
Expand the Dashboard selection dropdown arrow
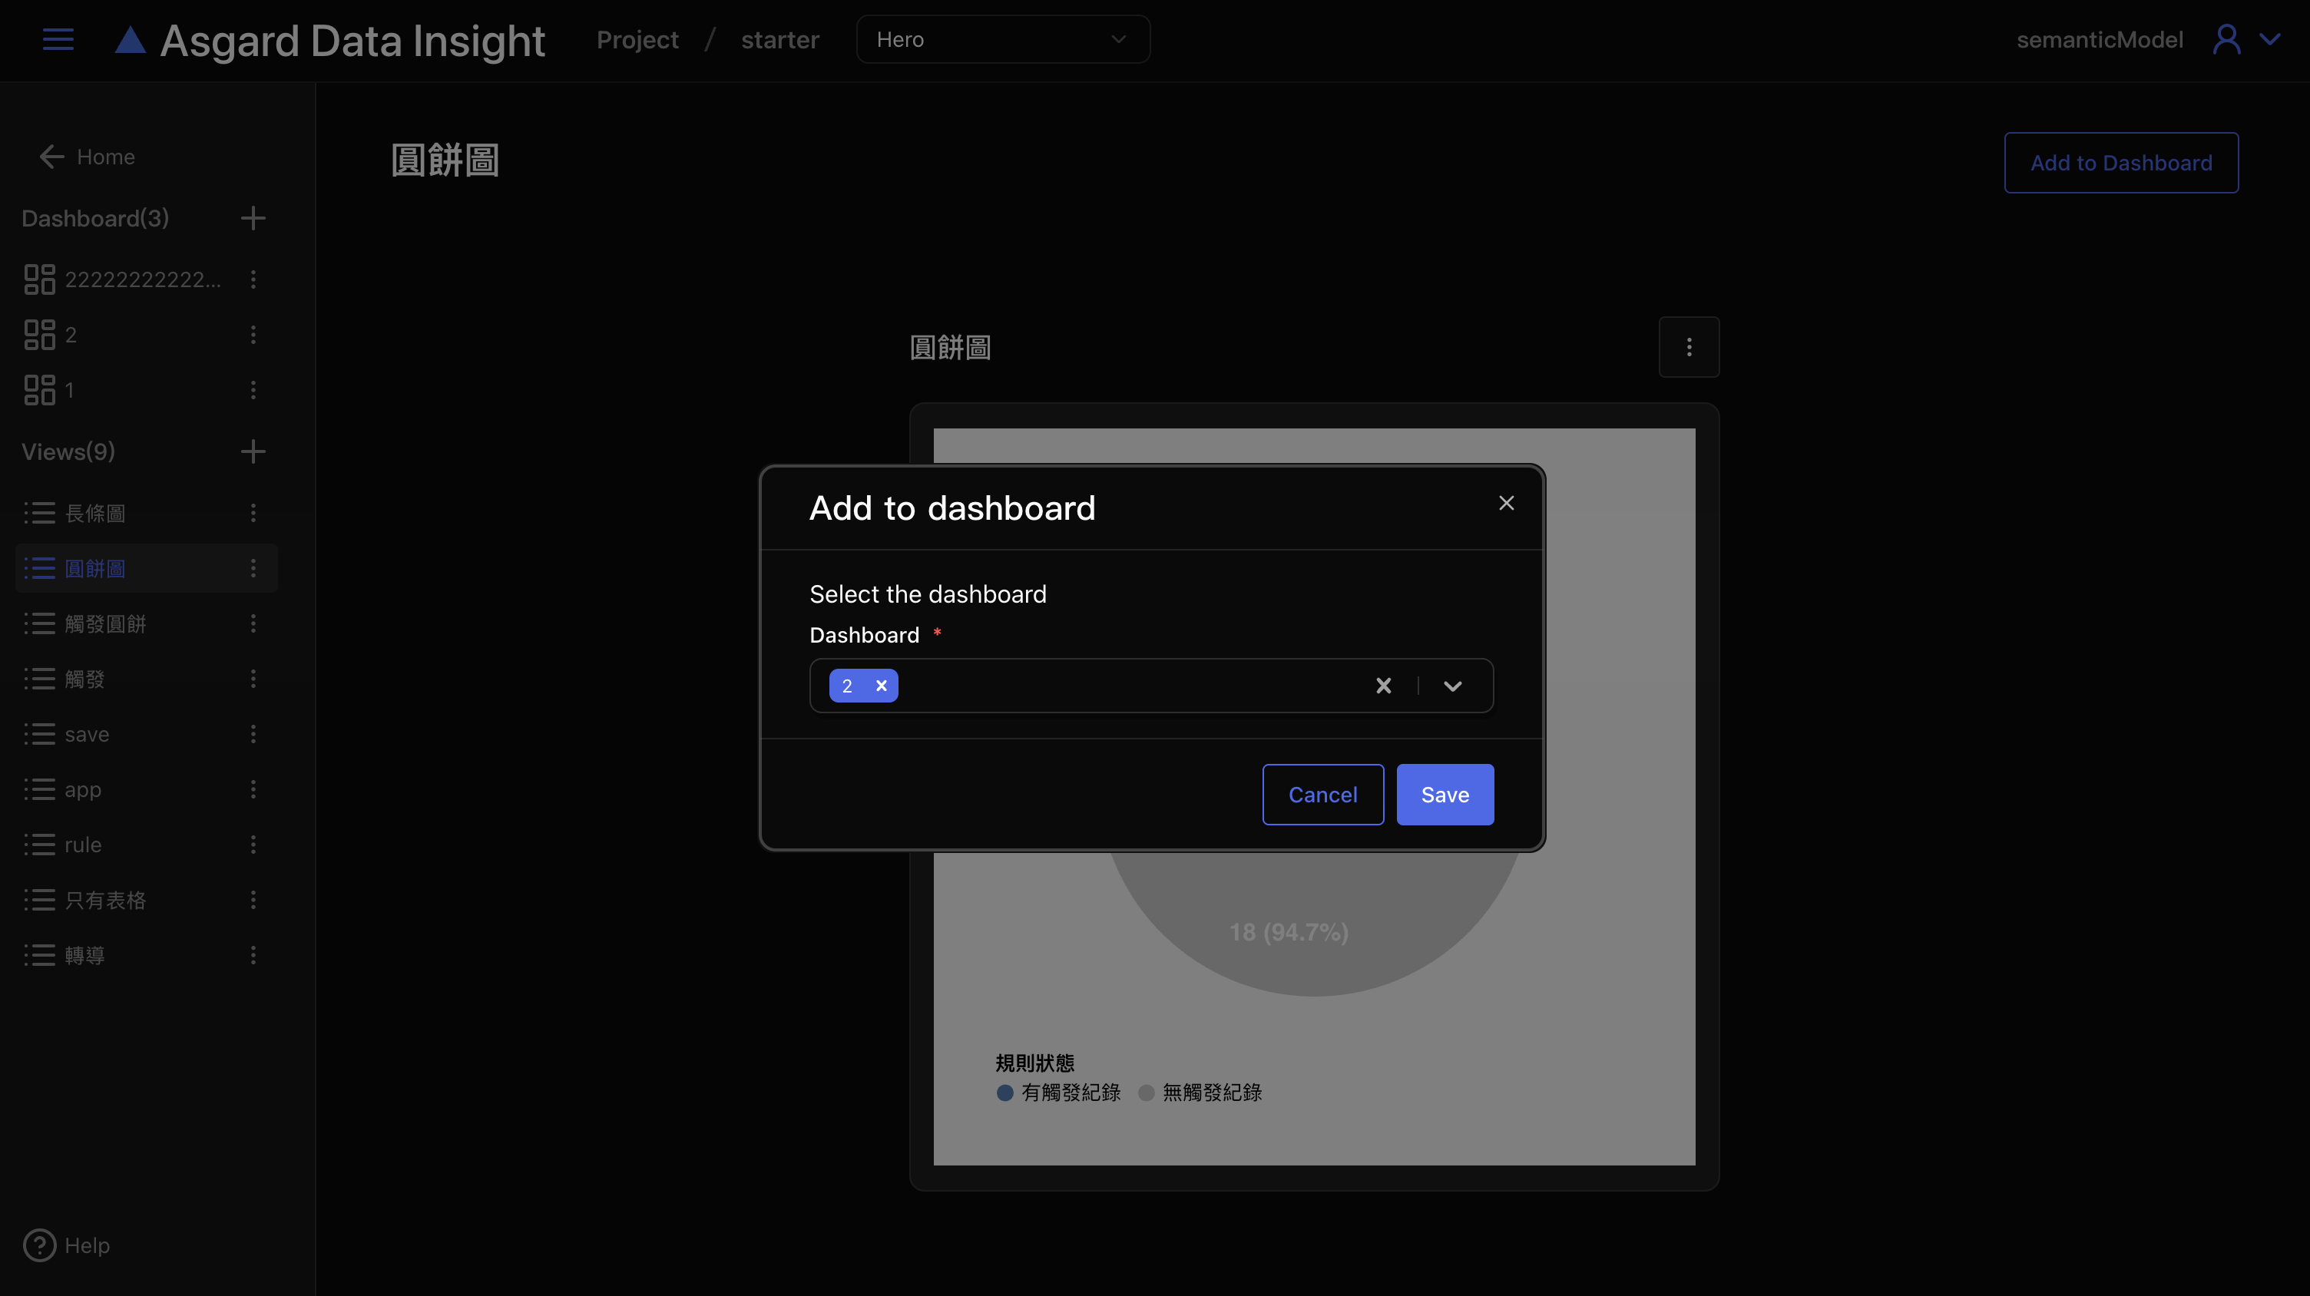pos(1453,686)
